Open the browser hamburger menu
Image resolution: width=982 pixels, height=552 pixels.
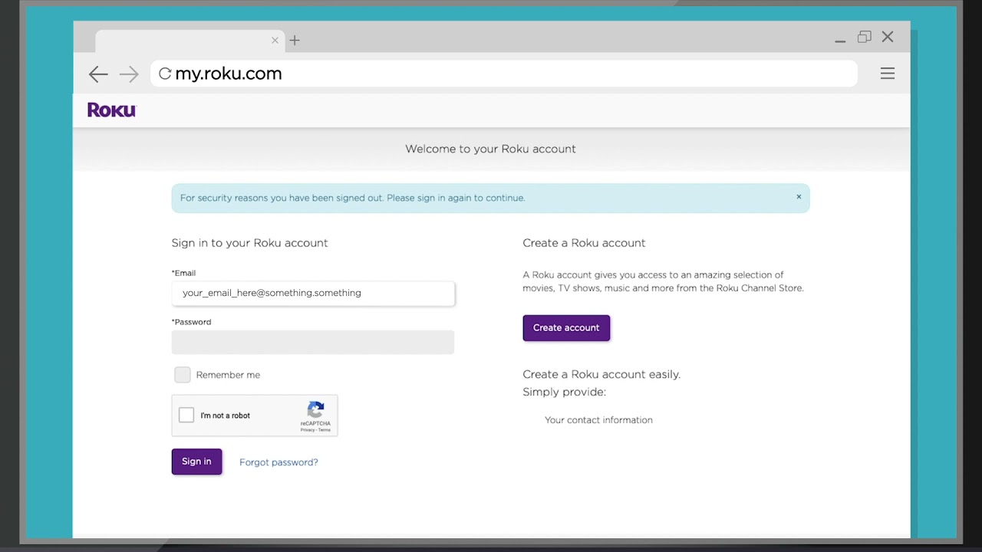click(888, 74)
